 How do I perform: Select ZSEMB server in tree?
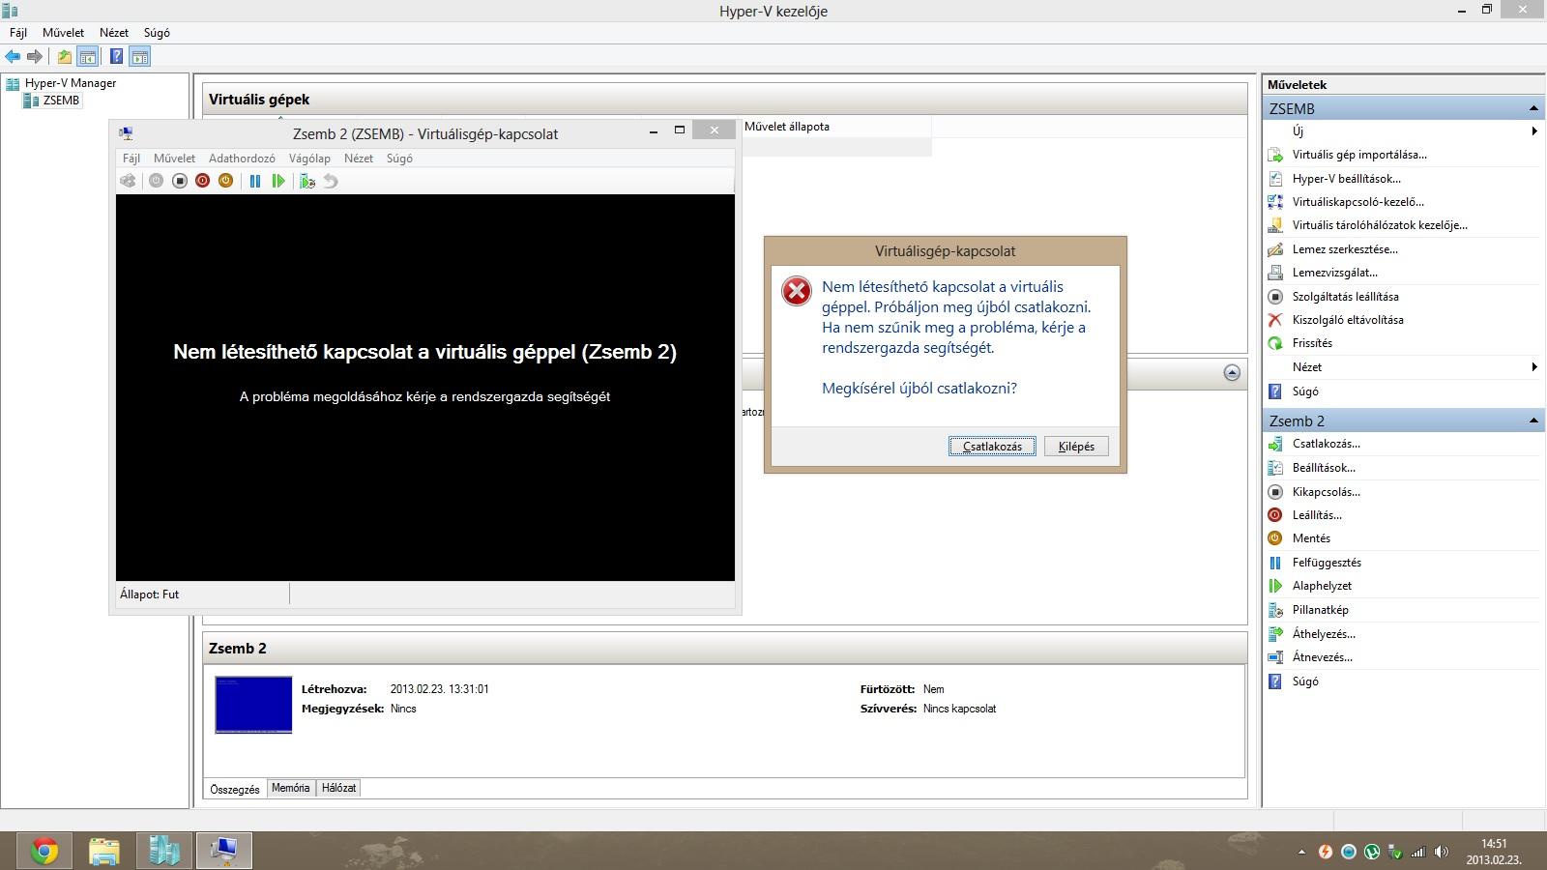(x=61, y=101)
